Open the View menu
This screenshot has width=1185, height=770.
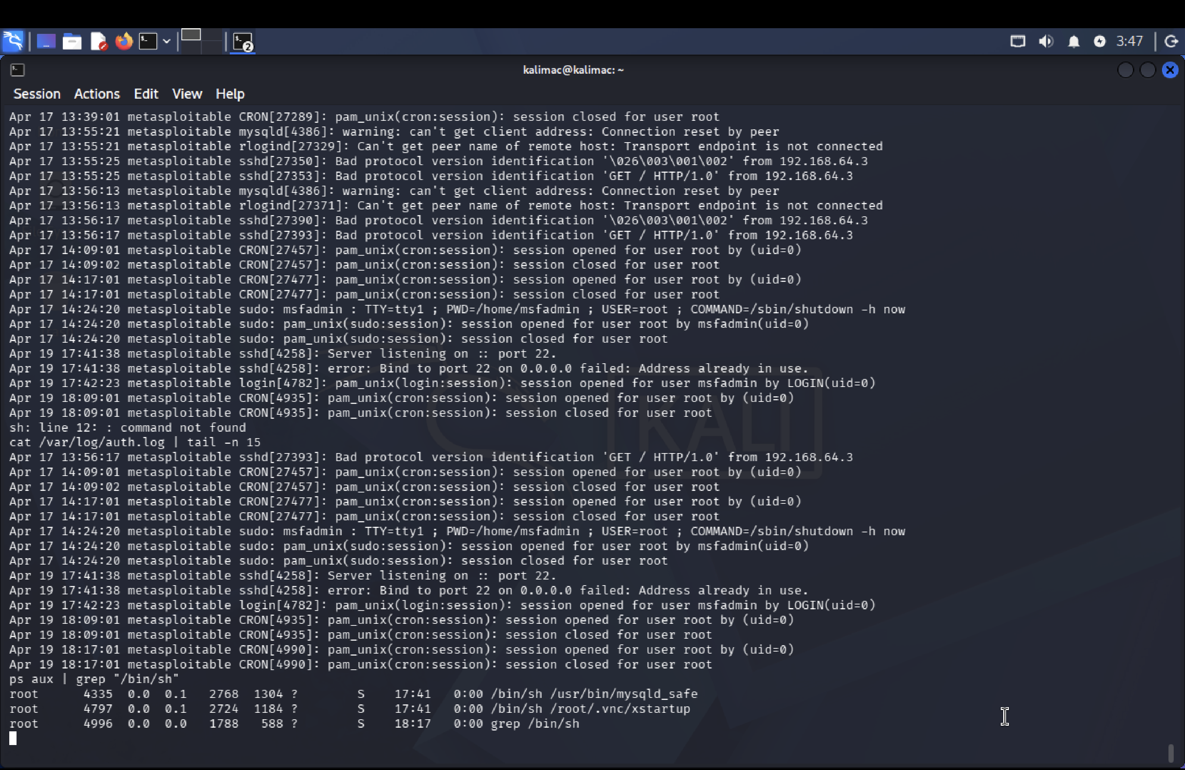(x=187, y=93)
